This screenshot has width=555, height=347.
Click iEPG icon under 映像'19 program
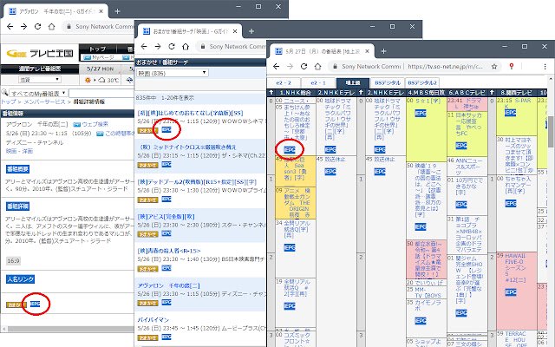coord(420,227)
